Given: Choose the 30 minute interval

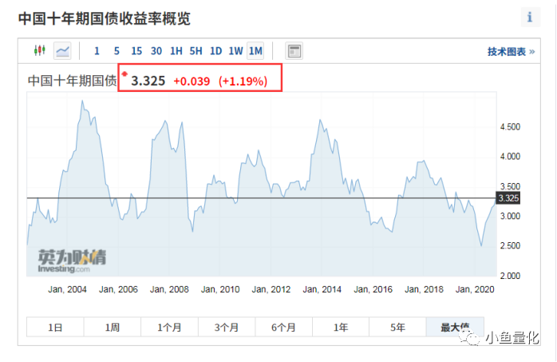Looking at the screenshot, I should [x=156, y=51].
